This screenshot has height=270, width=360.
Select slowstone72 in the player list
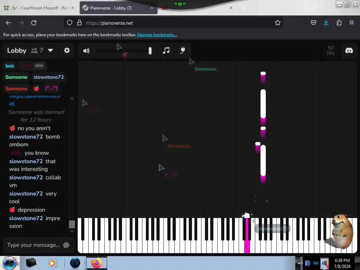(x=49, y=77)
